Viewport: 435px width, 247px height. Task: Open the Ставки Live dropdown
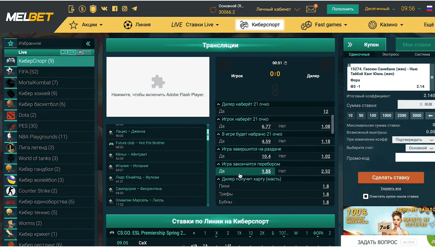tap(195, 25)
